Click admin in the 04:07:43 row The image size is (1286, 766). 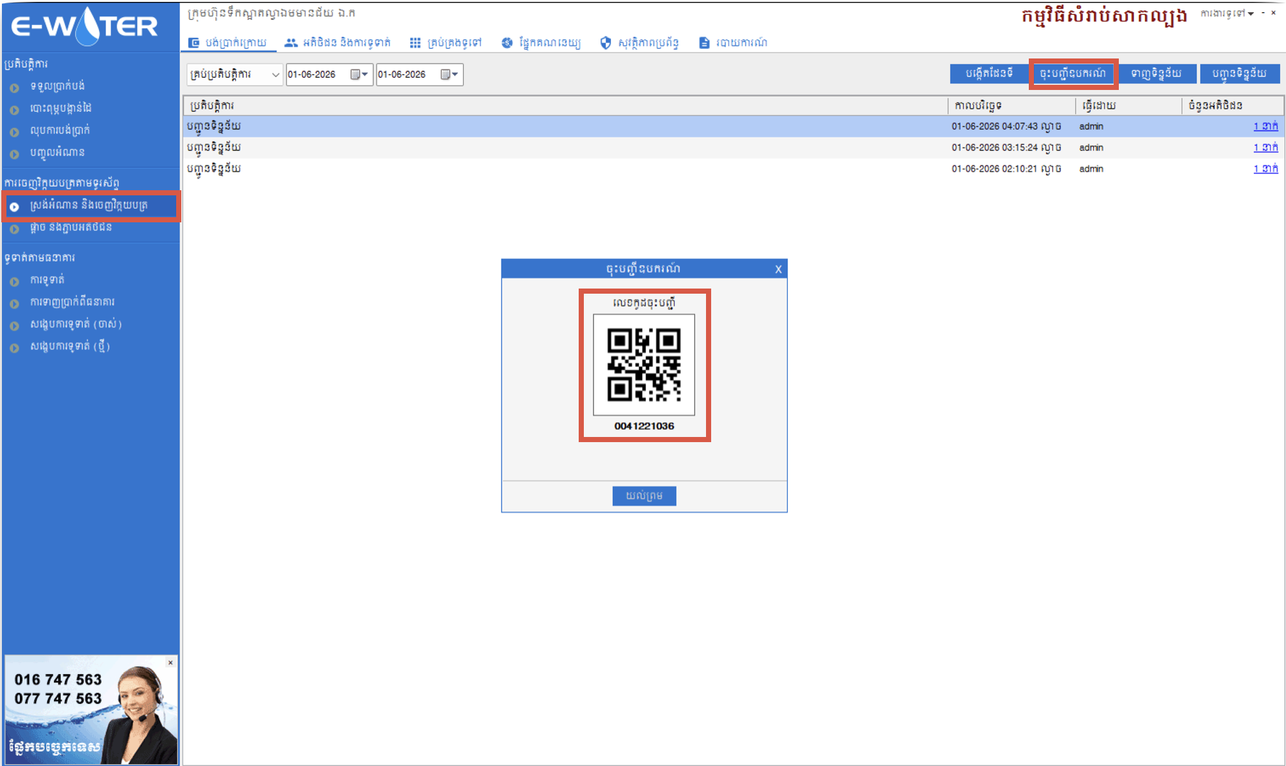click(x=1091, y=127)
